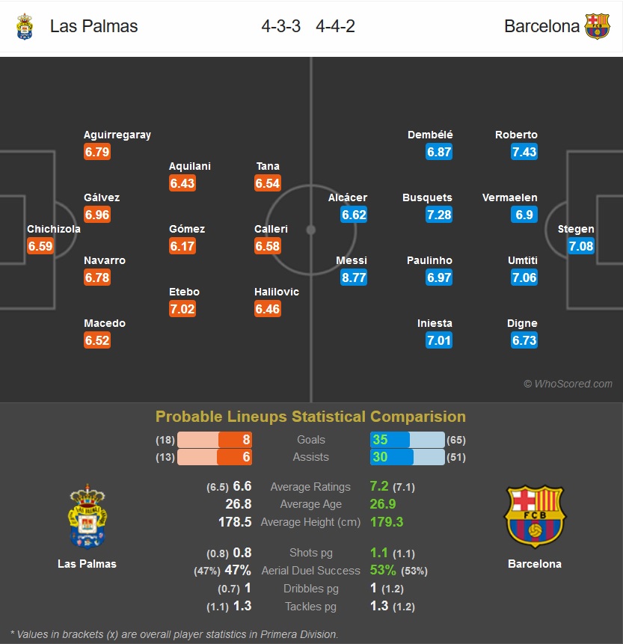This screenshot has height=644, width=623.
Task: Open the large Las Palmas crest below
Action: point(87,516)
